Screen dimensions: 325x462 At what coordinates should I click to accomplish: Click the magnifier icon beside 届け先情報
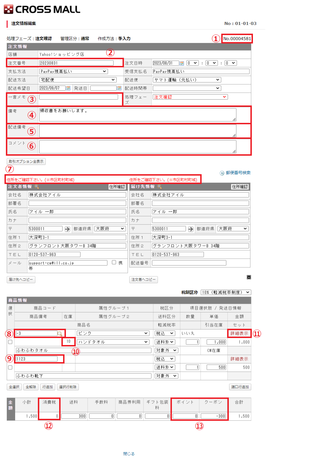point(160,187)
